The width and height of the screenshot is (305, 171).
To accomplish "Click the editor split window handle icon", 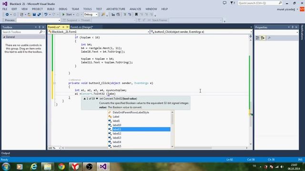I will click(251, 36).
